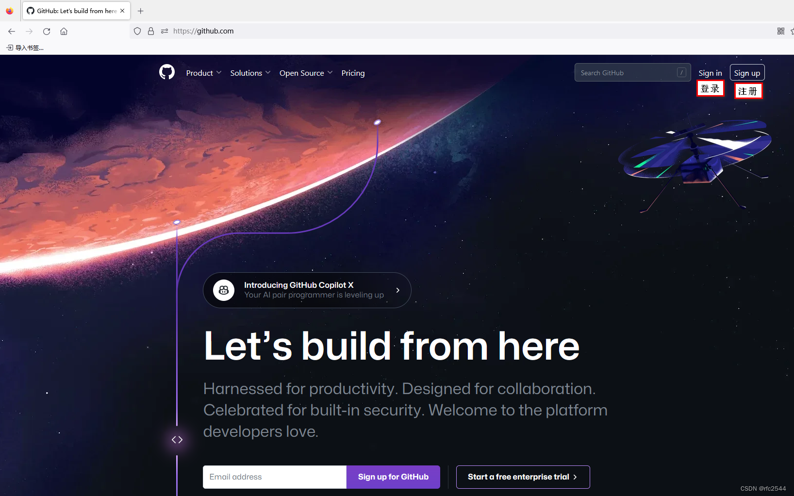
Task: Click the Sign up button in the header
Action: pyautogui.click(x=747, y=73)
